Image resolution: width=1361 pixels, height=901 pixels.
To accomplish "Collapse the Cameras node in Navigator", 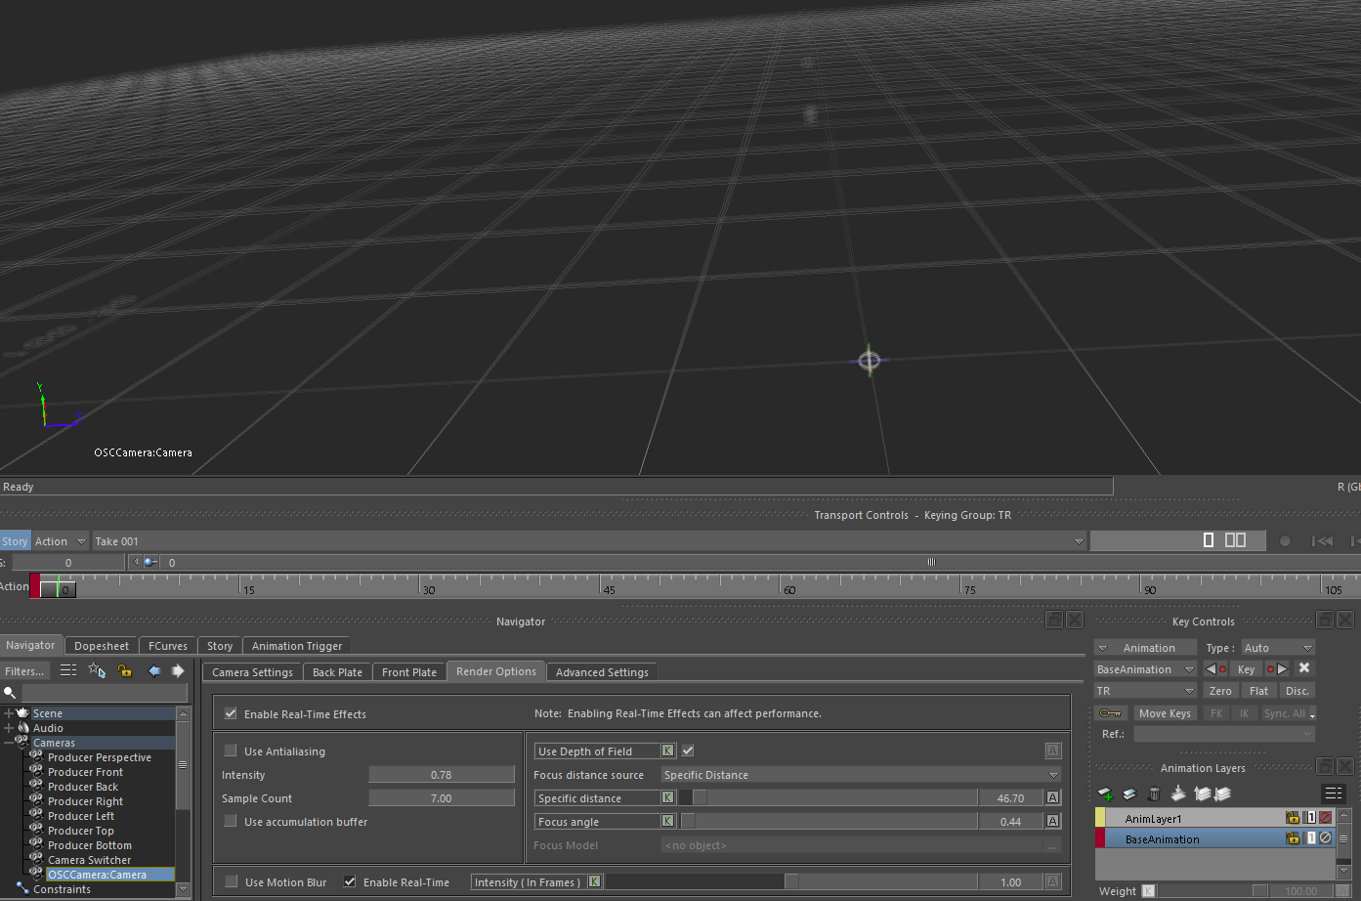I will (x=9, y=743).
